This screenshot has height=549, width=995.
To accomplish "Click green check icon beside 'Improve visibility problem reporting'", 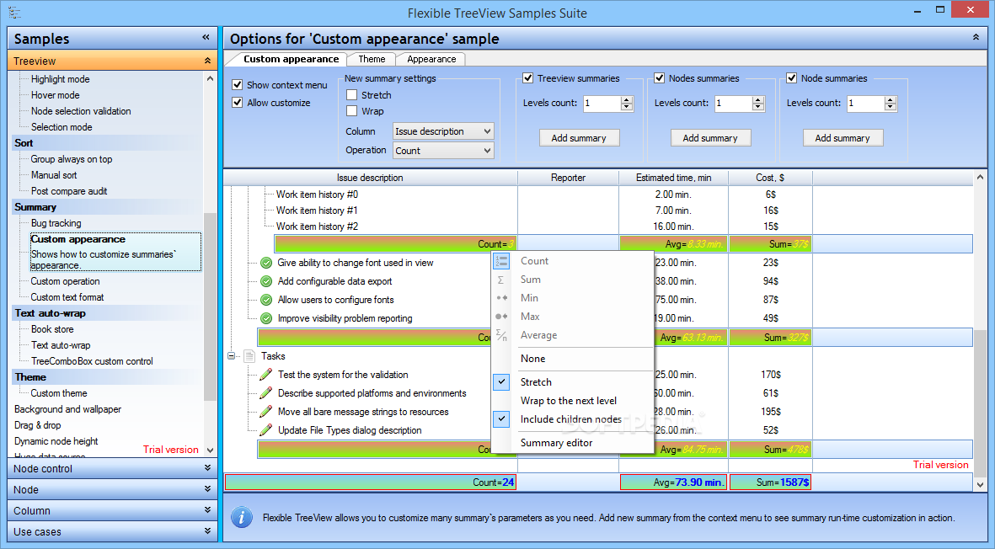I will pos(266,318).
